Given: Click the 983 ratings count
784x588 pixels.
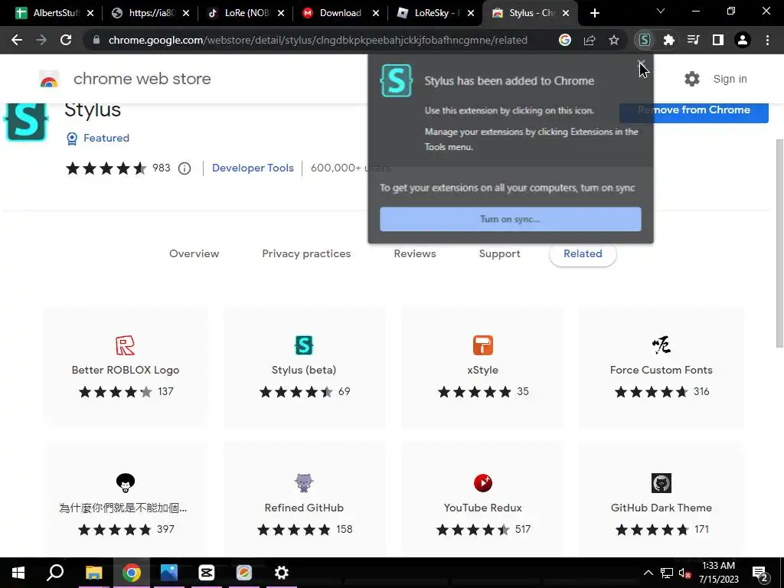Looking at the screenshot, I should click(161, 168).
